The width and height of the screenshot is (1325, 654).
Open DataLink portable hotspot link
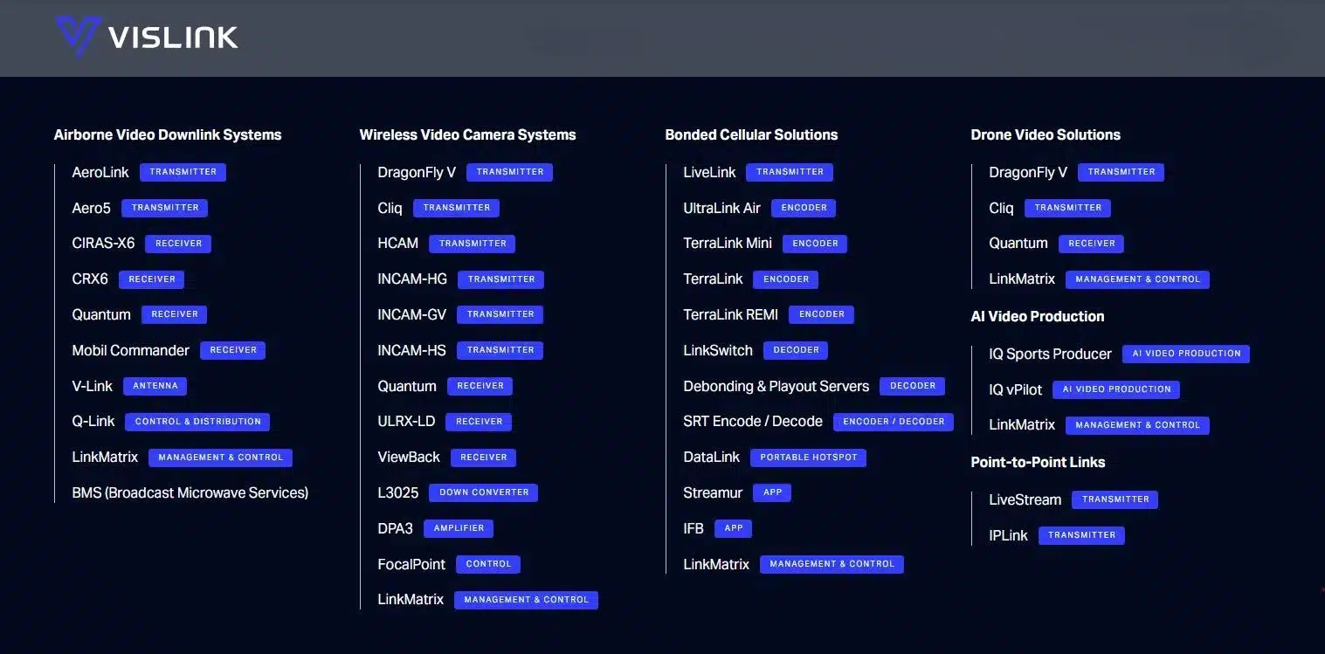[711, 458]
